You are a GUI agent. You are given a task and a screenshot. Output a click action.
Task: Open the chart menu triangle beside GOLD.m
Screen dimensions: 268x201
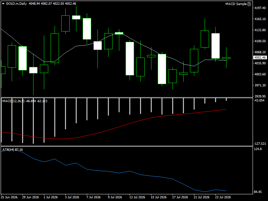(3, 4)
